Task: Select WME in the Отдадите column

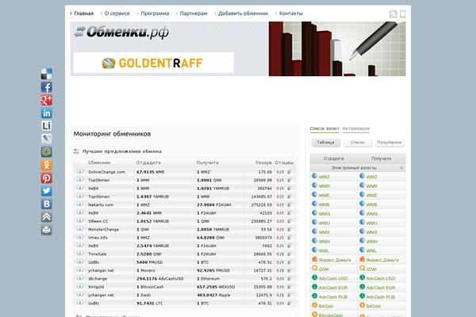Action: 324,196
